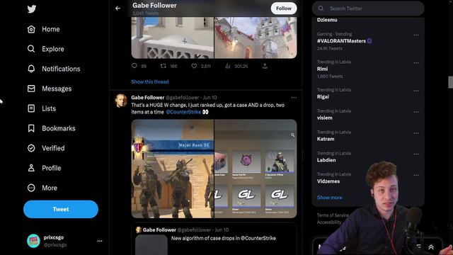Open the quoted tweet about case drops
Viewport: 453px width, 255px height.
click(x=214, y=239)
